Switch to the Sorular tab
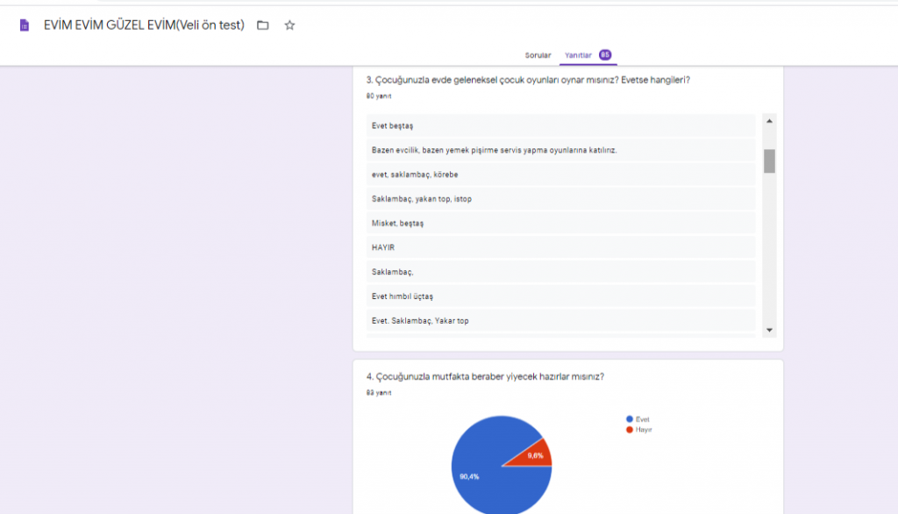 538,55
